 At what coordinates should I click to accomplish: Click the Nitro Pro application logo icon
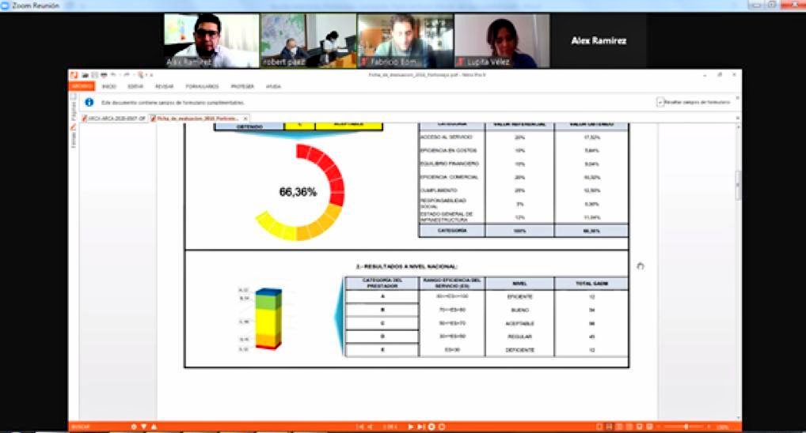coord(74,75)
